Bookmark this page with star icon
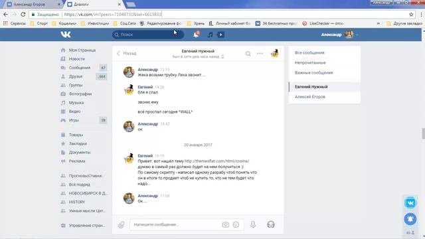425x239 pixels. (411, 15)
